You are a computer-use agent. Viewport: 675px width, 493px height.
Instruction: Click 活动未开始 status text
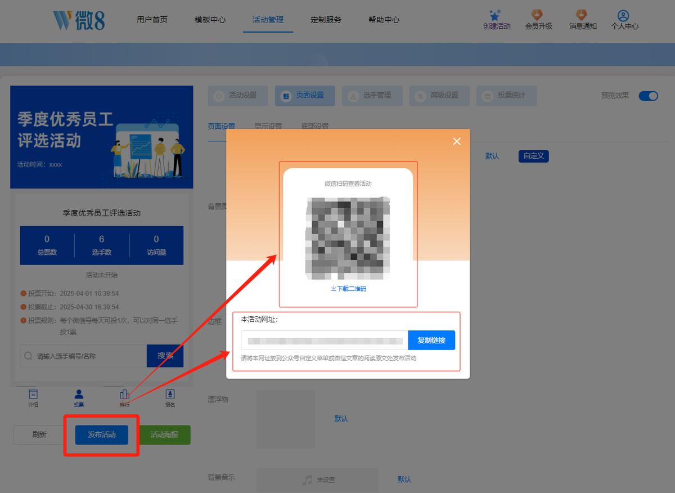pos(102,275)
